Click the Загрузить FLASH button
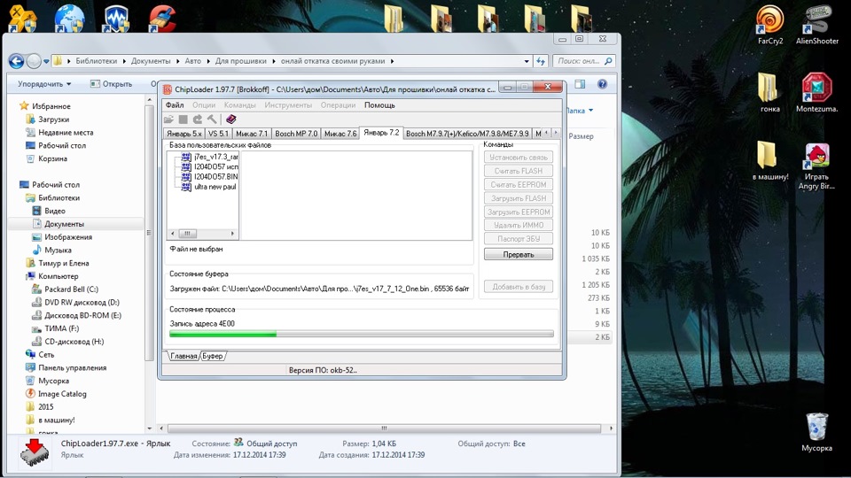The width and height of the screenshot is (851, 478). click(x=519, y=198)
